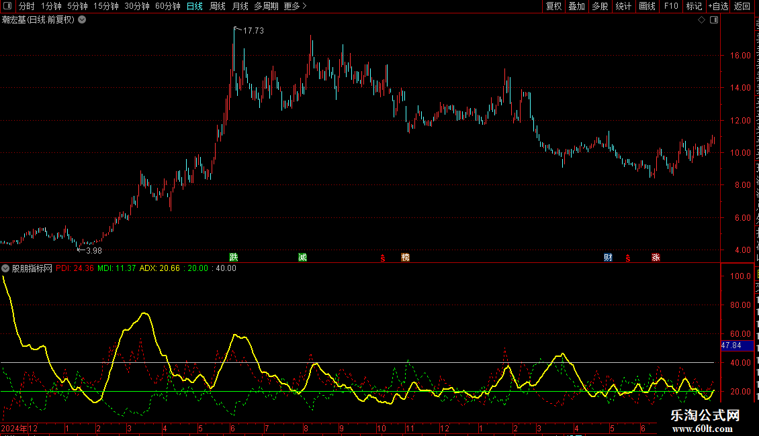Open the 多股 multi-stock view

coord(600,6)
